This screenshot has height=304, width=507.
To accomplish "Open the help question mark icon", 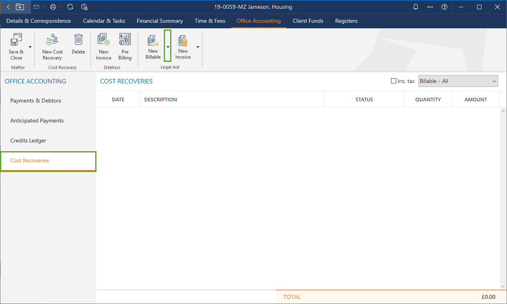I will coord(444,7).
